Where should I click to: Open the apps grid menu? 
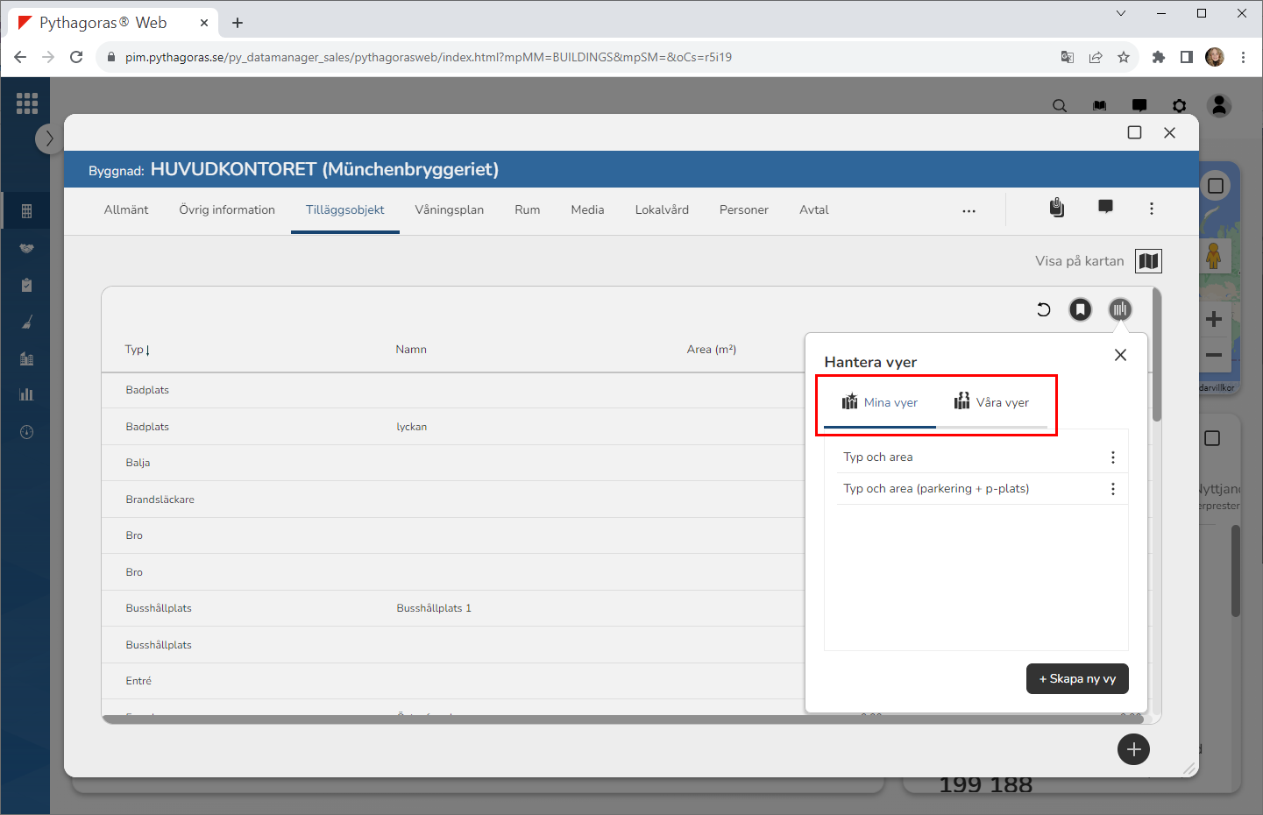coord(27,103)
